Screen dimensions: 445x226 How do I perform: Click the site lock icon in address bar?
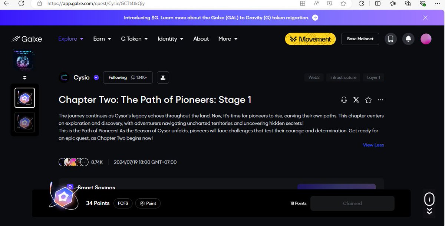point(40,3)
